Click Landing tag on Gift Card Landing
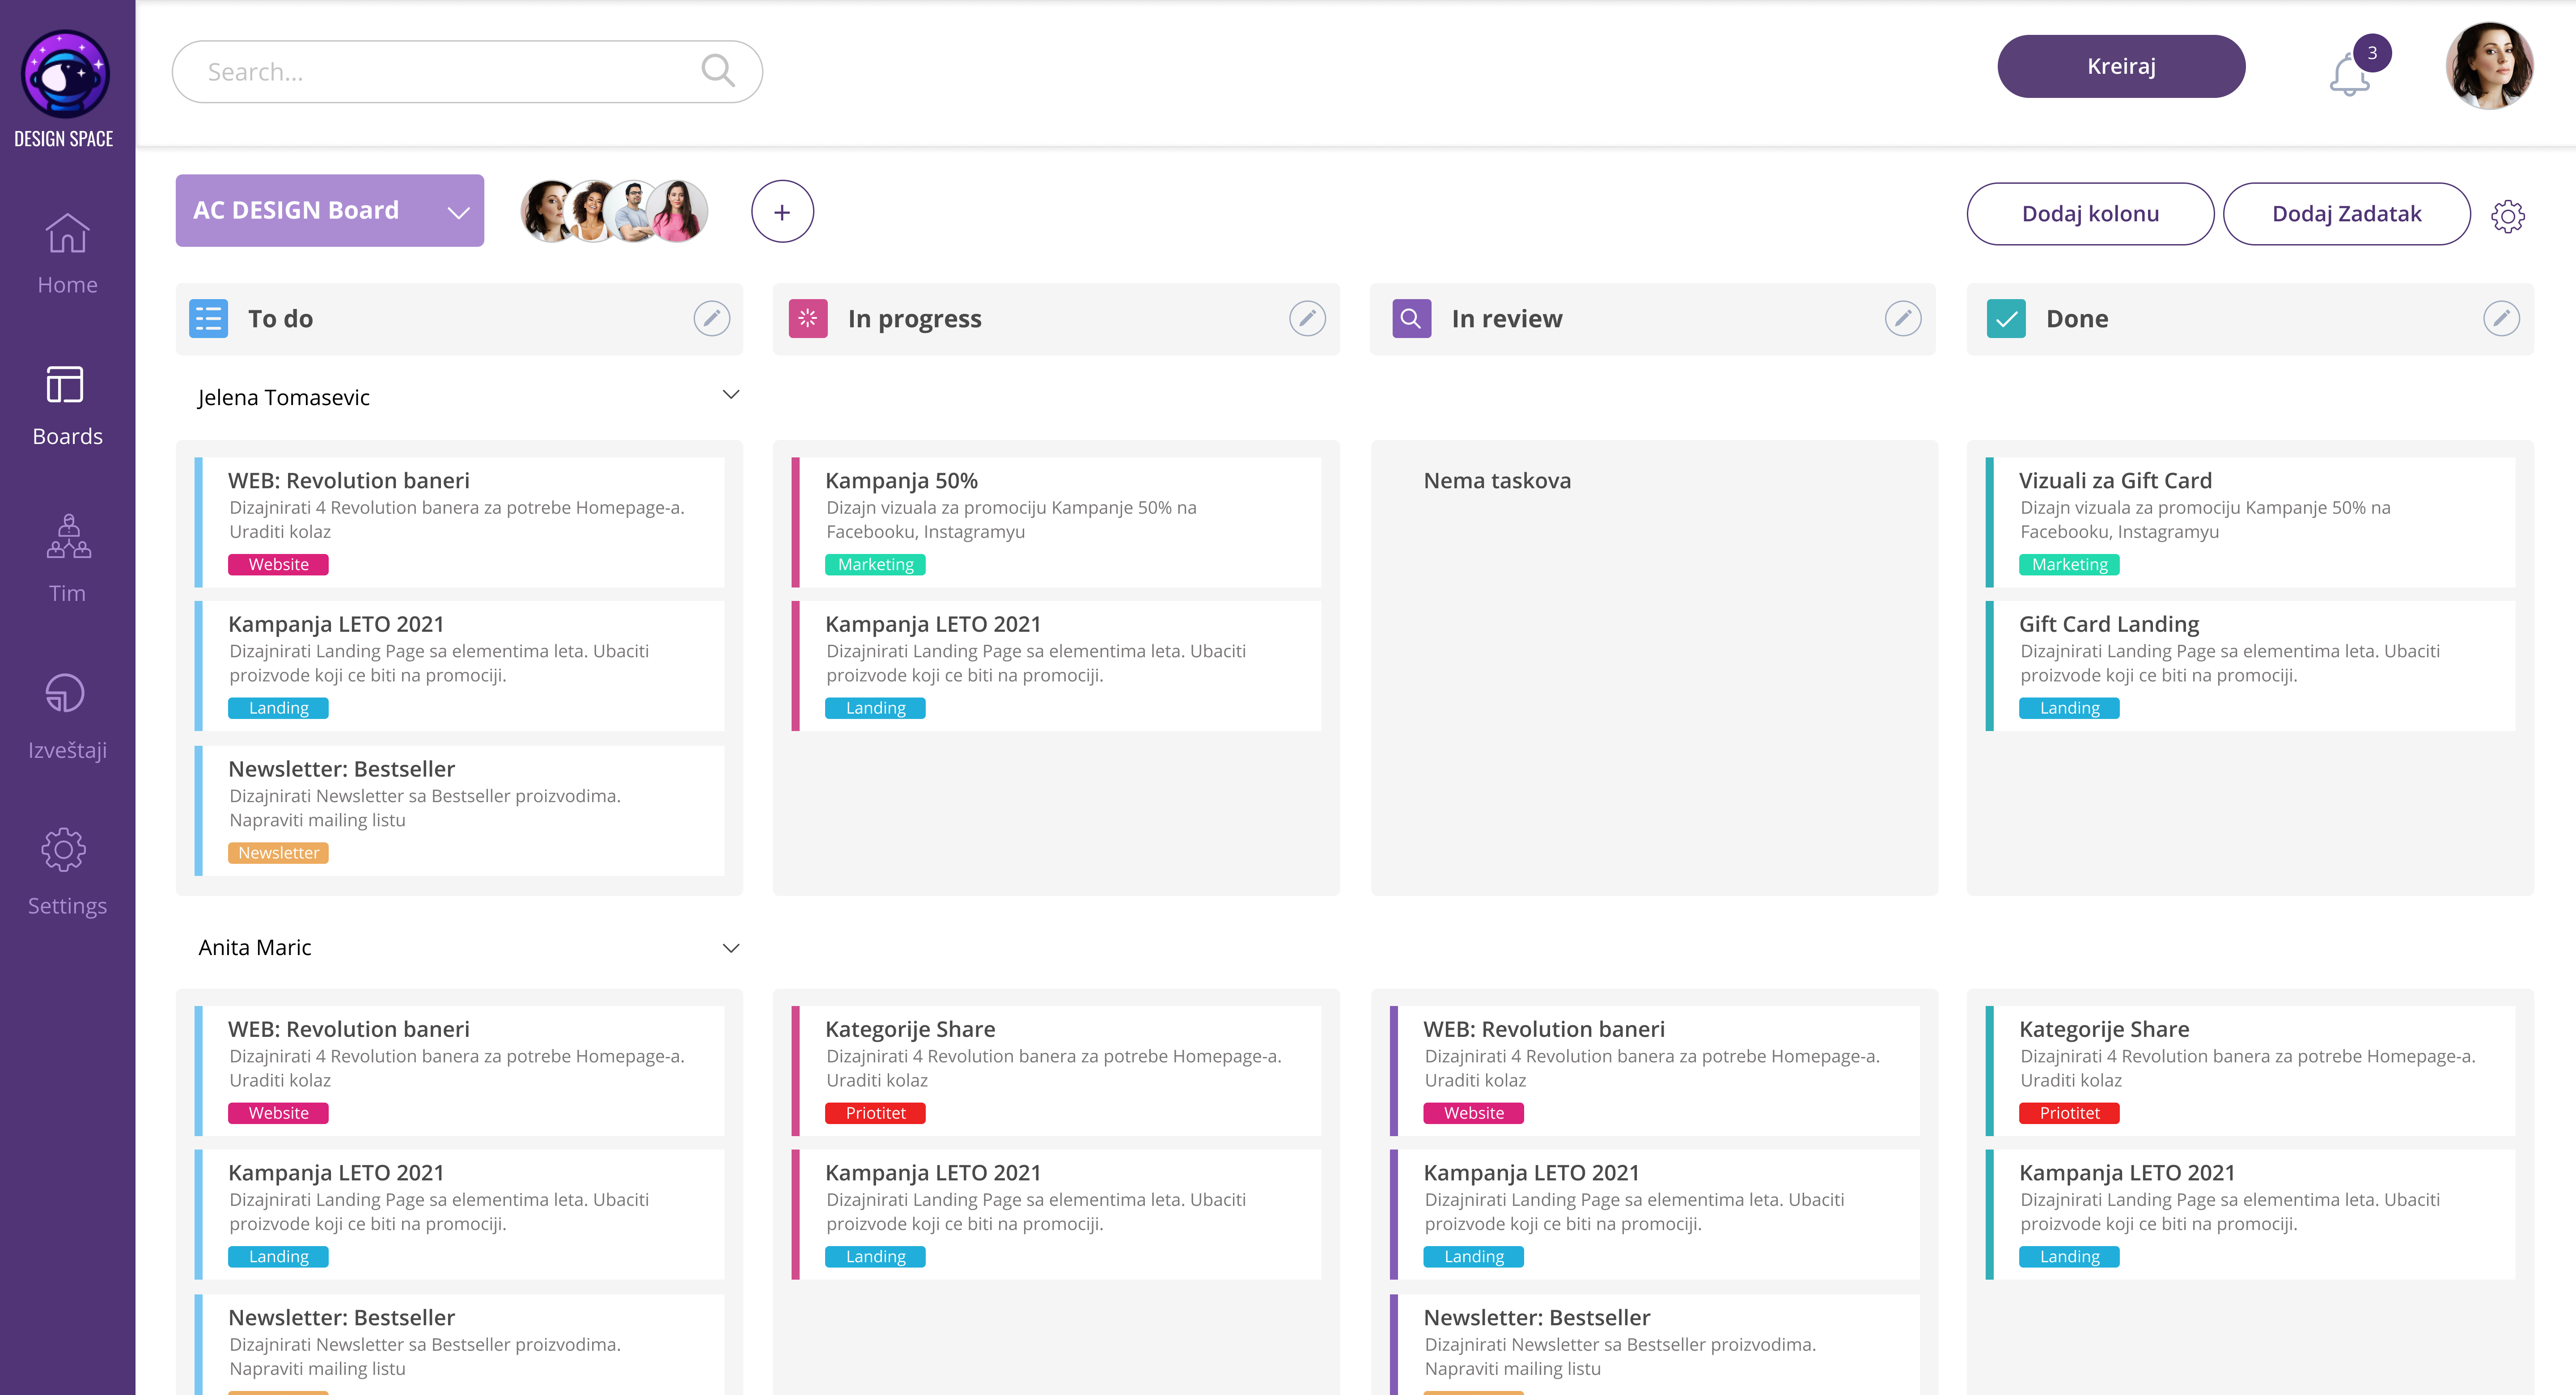The height and width of the screenshot is (1395, 2576). 2069,708
